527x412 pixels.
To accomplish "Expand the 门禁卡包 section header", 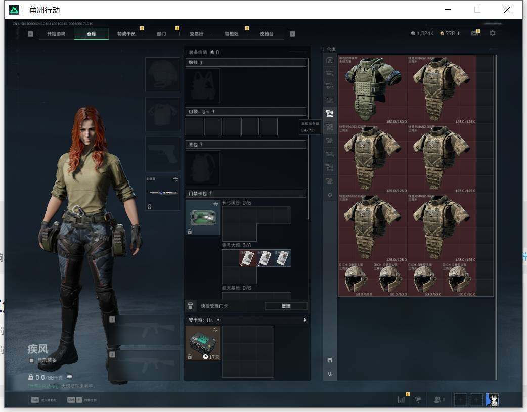I will (x=246, y=193).
